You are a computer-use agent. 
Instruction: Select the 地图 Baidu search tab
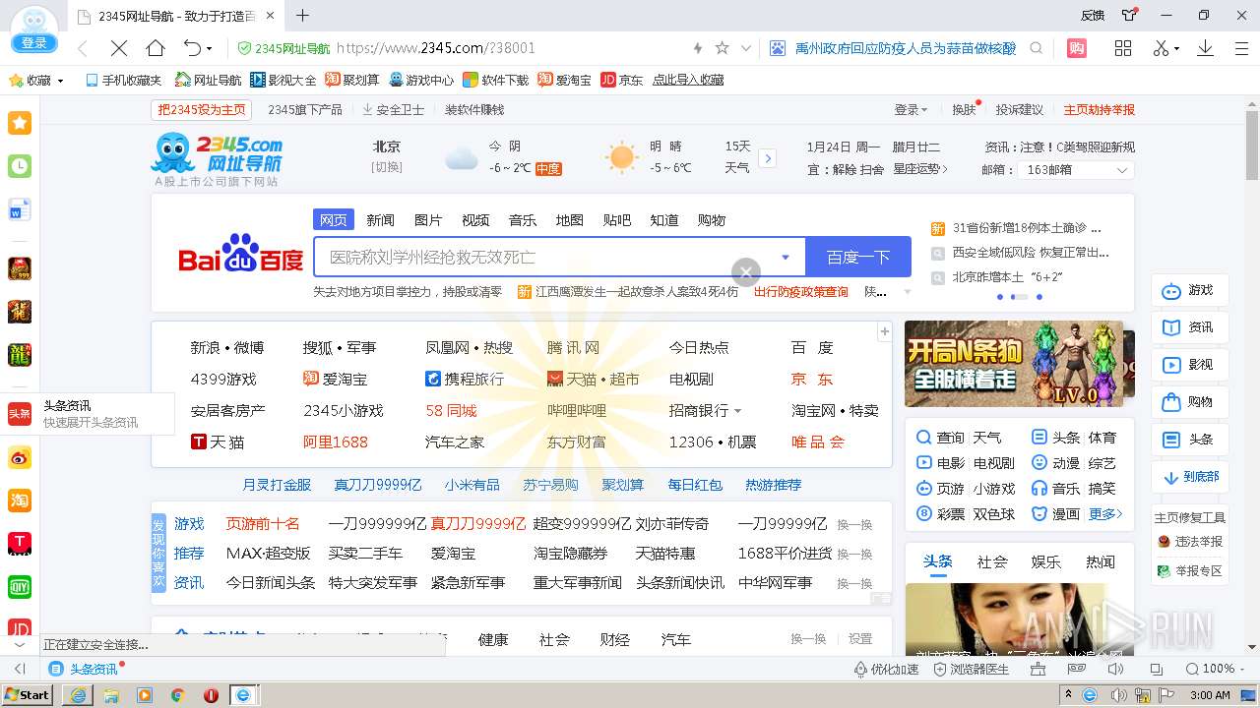click(570, 219)
